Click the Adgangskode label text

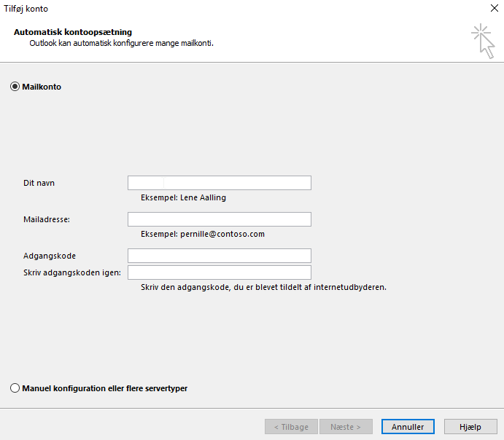pyautogui.click(x=50, y=256)
